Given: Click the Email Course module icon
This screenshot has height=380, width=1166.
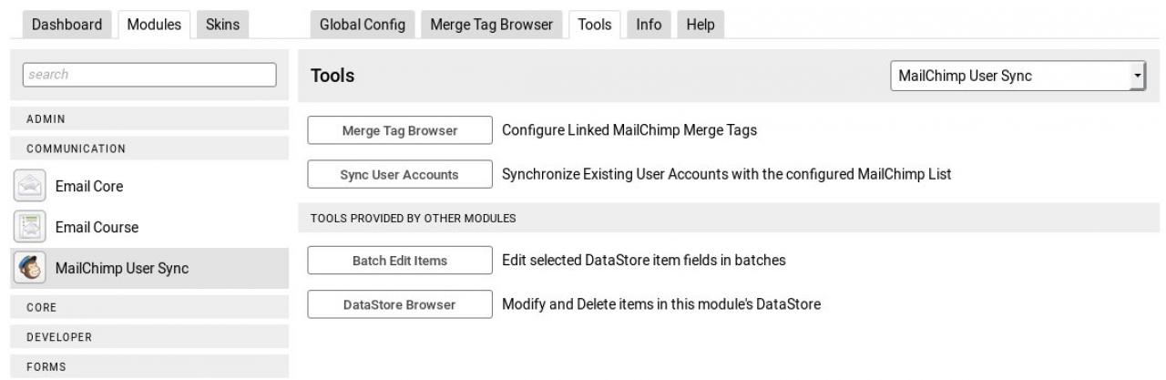Looking at the screenshot, I should 29,227.
